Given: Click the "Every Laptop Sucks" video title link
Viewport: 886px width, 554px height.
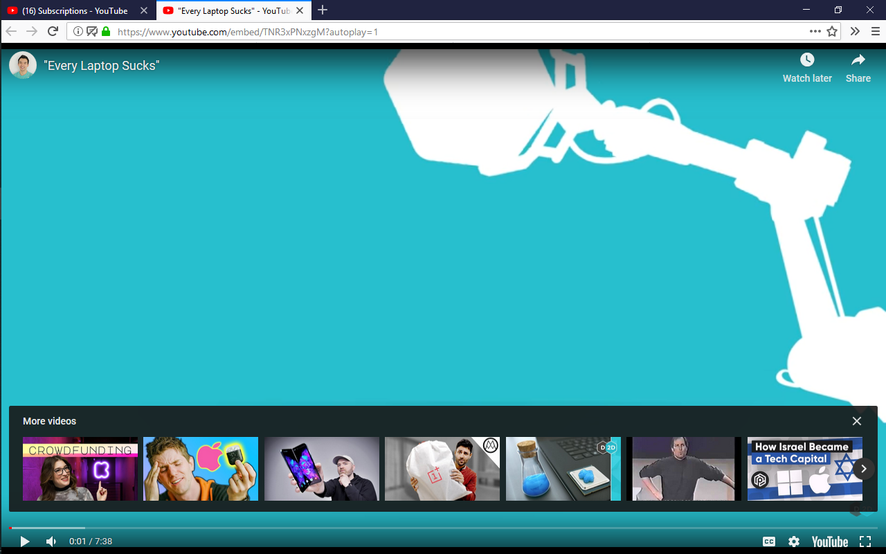Looking at the screenshot, I should [102, 66].
